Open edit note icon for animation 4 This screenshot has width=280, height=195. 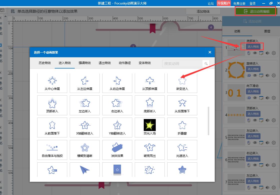tap(261, 120)
